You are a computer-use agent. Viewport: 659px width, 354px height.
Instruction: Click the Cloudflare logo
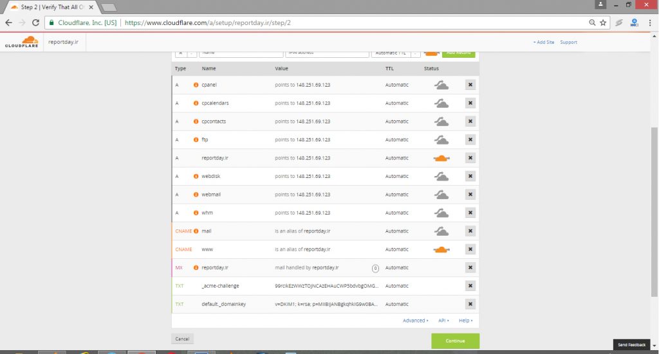22,42
